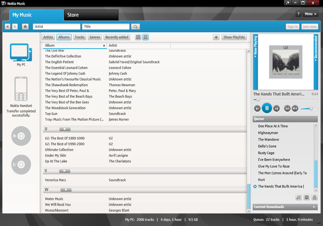Open the Recommended side tab
The image size is (323, 226).
pyautogui.click(x=316, y=62)
